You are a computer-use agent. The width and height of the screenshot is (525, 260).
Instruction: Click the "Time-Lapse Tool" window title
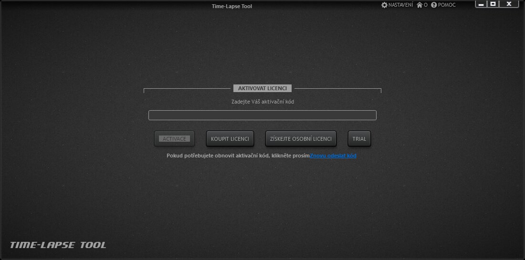coord(232,6)
